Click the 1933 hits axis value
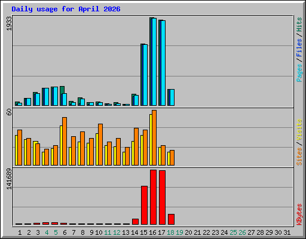This screenshot has width=306, height=239. [9, 23]
